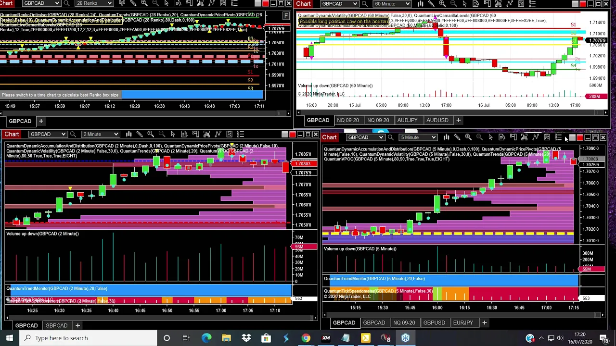The width and height of the screenshot is (616, 346).
Task: Open chart style bars icon in 5 Minute chart
Action: (x=447, y=137)
